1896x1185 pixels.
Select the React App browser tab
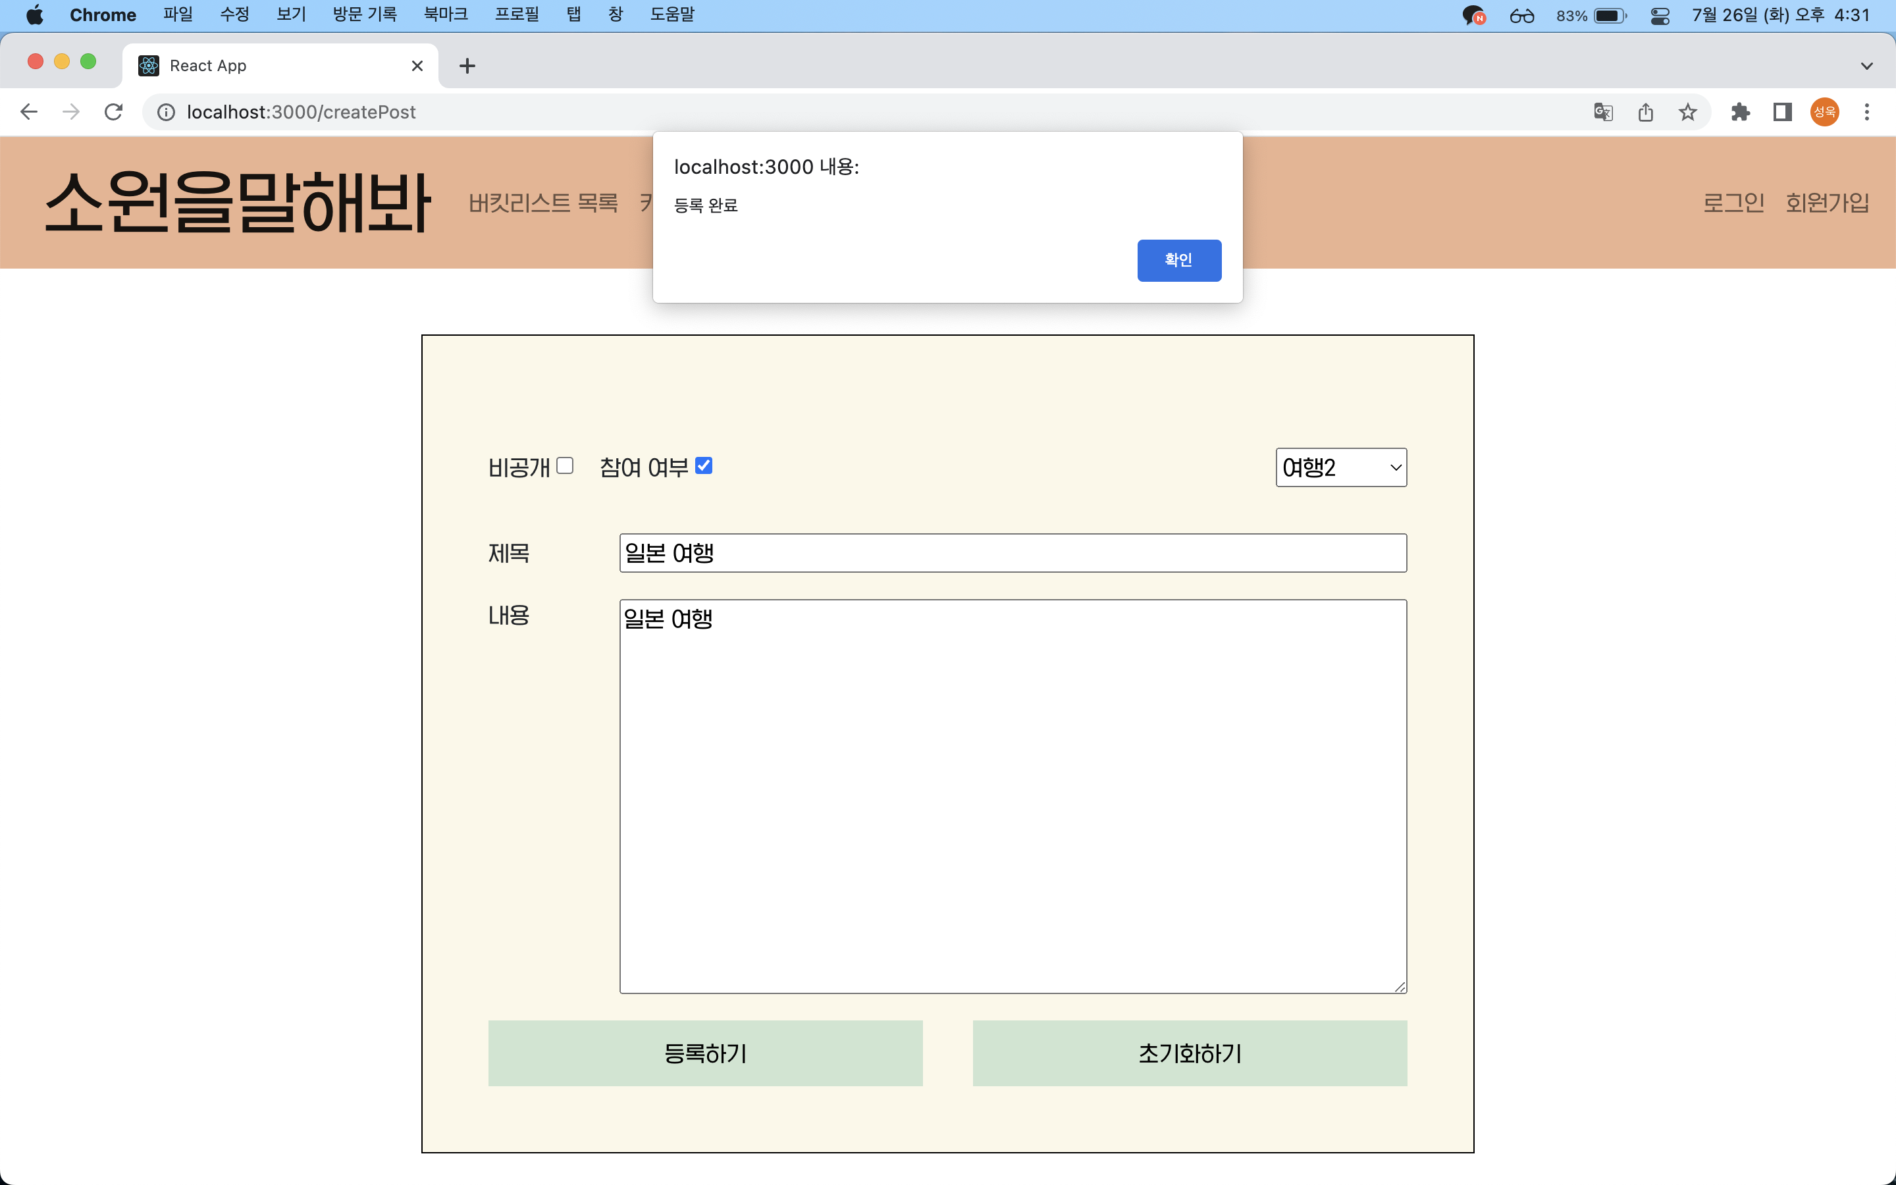tap(235, 66)
